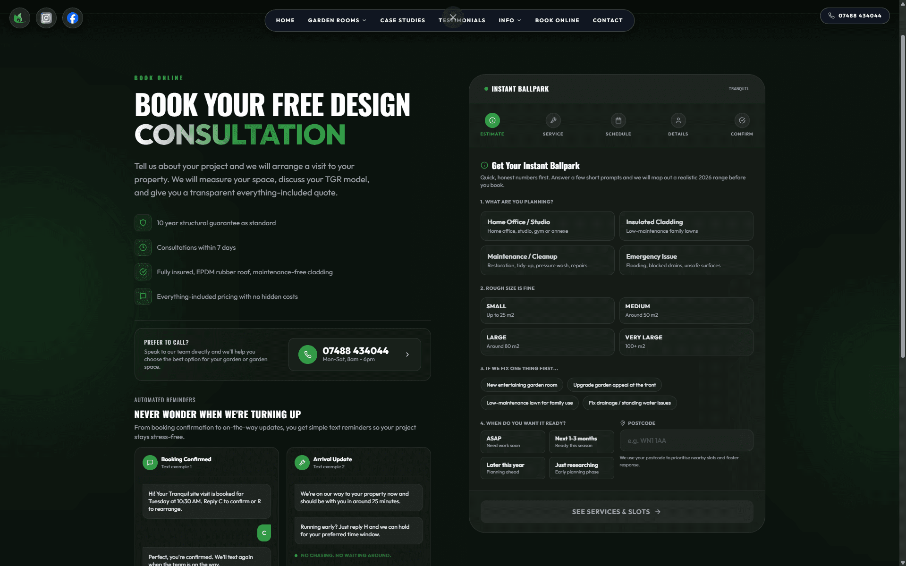The image size is (906, 566).
Task: Open the Instagram profile icon
Action: [x=46, y=18]
